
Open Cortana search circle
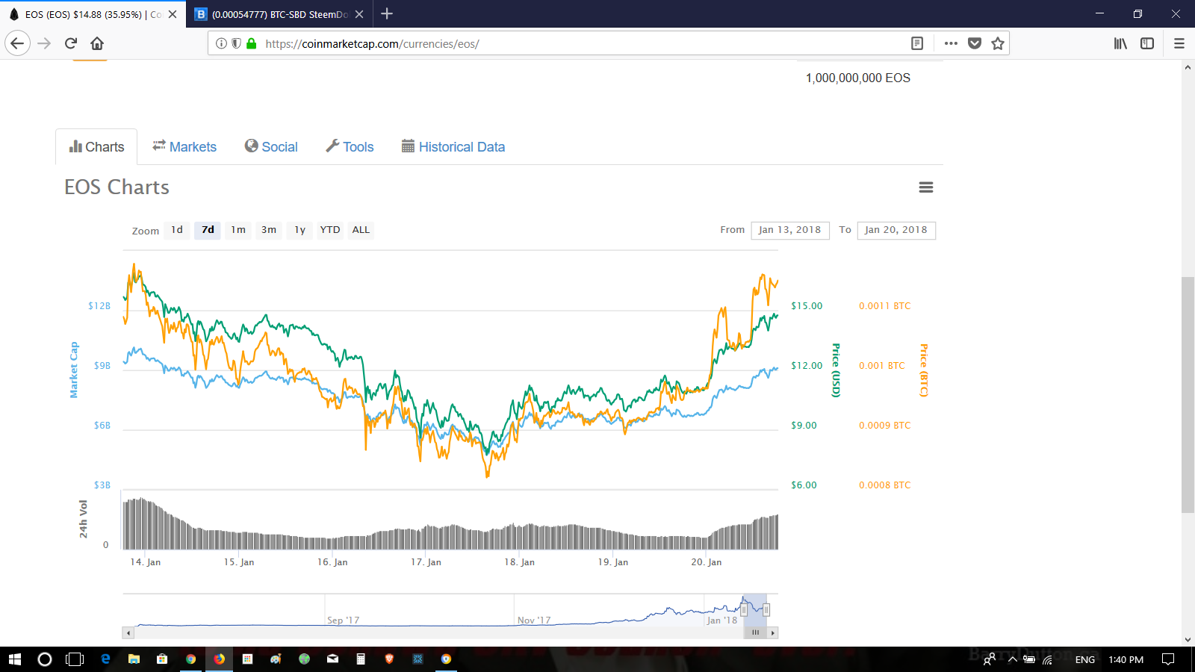click(45, 659)
